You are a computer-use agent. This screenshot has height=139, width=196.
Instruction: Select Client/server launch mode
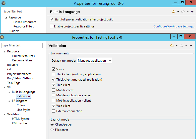(x=52, y=124)
